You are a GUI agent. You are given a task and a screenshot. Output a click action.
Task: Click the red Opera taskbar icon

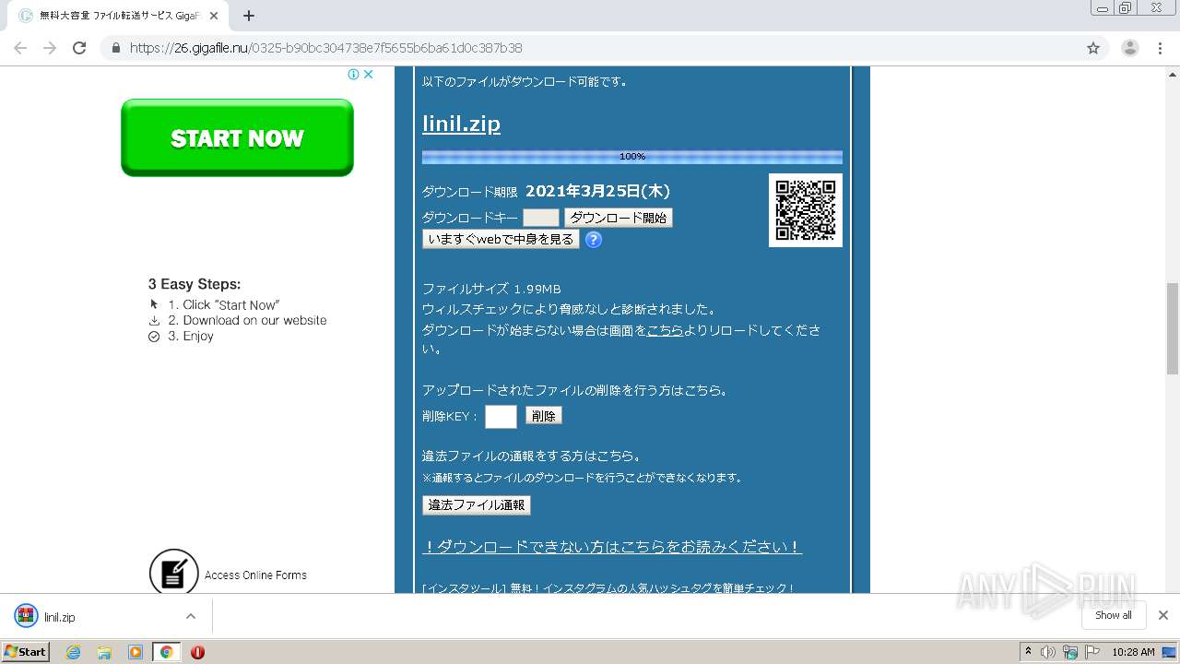point(197,652)
